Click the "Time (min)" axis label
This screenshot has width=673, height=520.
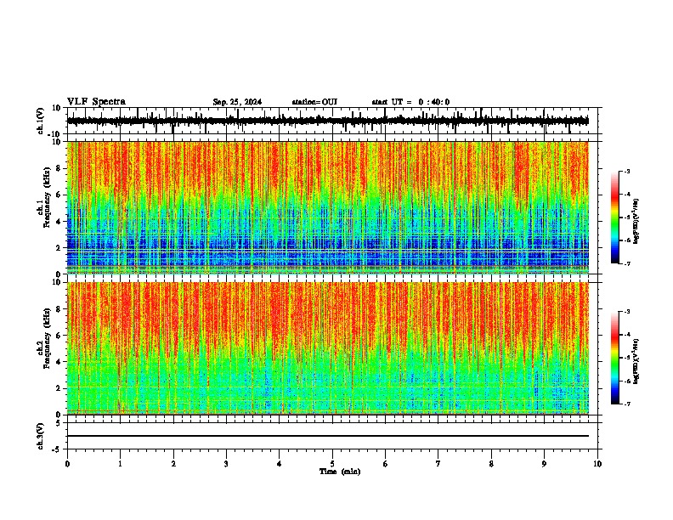click(340, 472)
